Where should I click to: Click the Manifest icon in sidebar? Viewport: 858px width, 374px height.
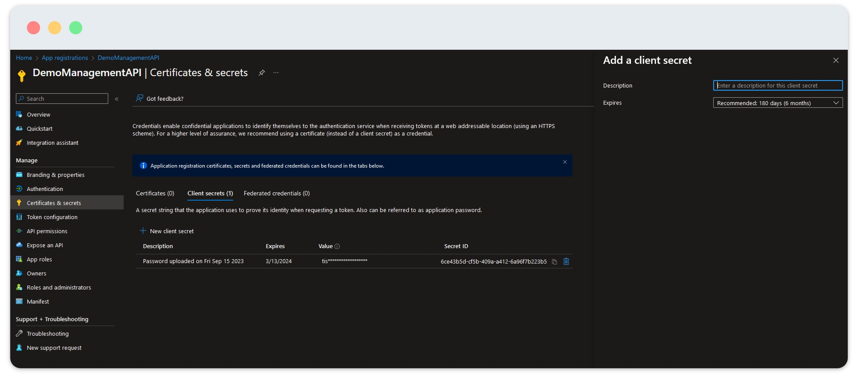point(19,301)
